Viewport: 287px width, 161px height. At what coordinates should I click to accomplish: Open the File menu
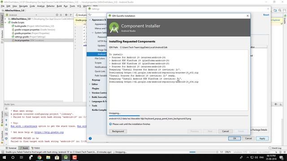(3, 6)
